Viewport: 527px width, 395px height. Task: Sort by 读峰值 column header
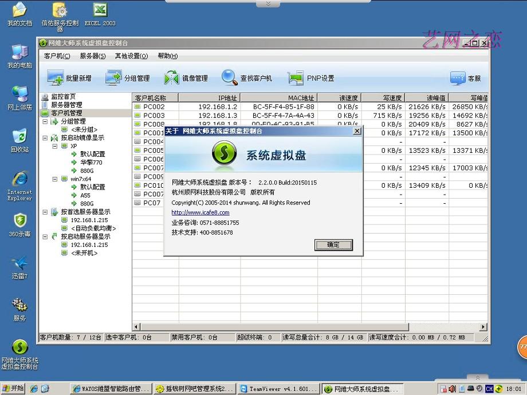(427, 98)
